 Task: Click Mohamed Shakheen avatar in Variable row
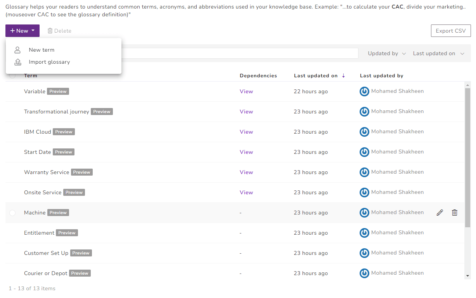pyautogui.click(x=364, y=91)
